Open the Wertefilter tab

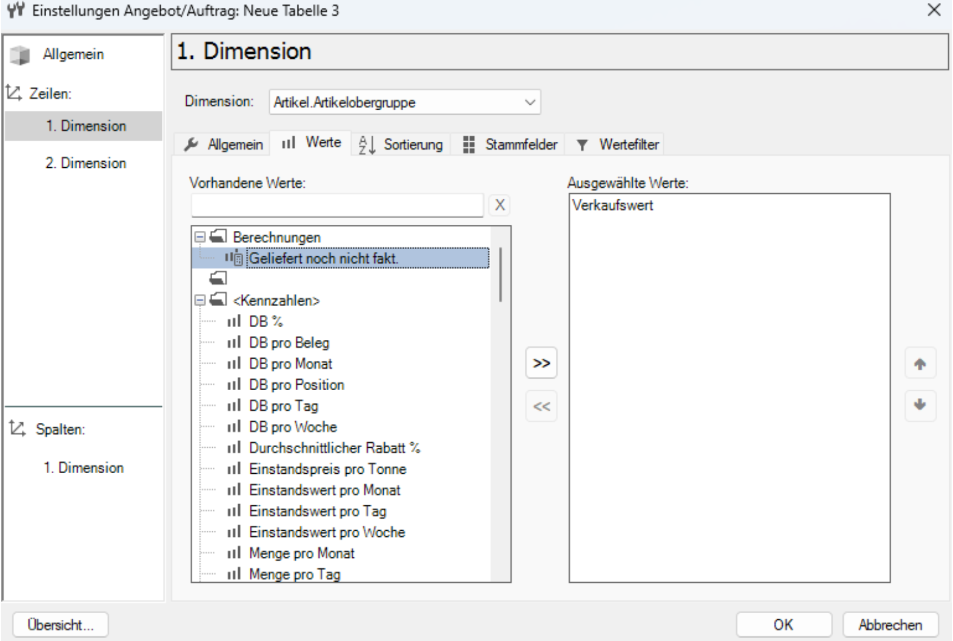[617, 144]
